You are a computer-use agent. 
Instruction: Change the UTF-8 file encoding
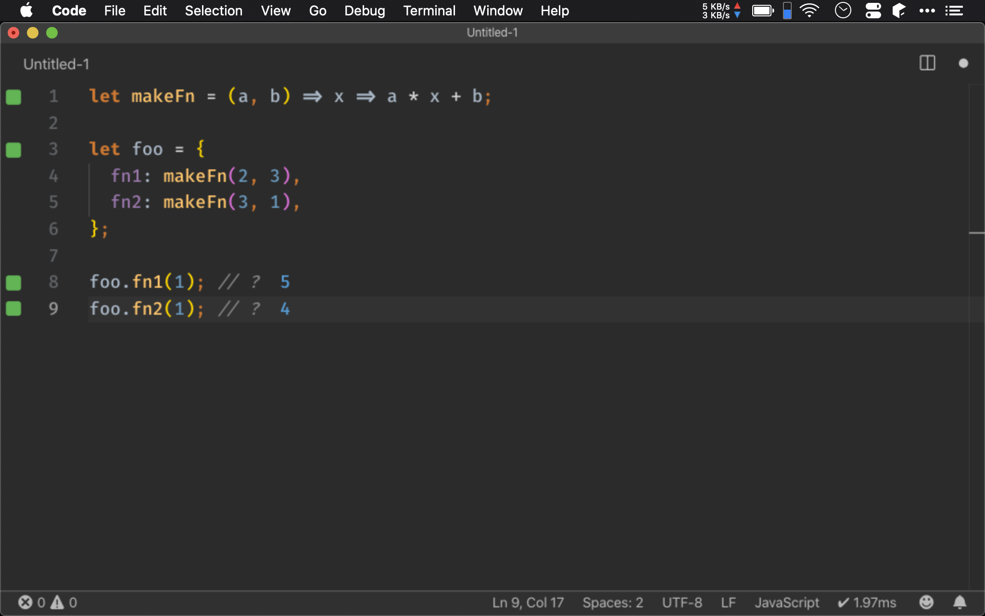click(x=682, y=602)
